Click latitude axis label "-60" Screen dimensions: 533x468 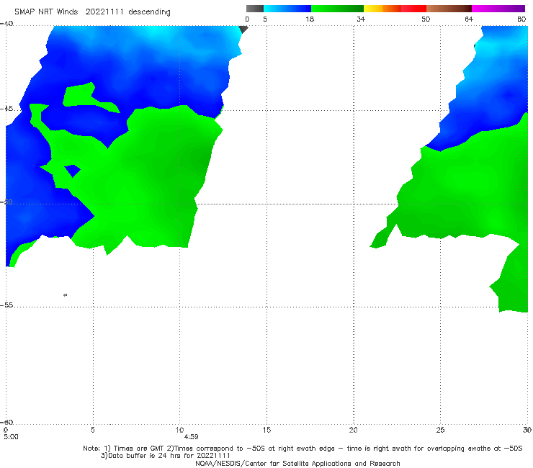tap(6, 423)
